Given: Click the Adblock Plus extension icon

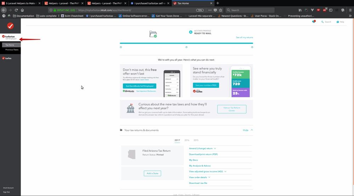Looking at the screenshot, I should 325,10.
